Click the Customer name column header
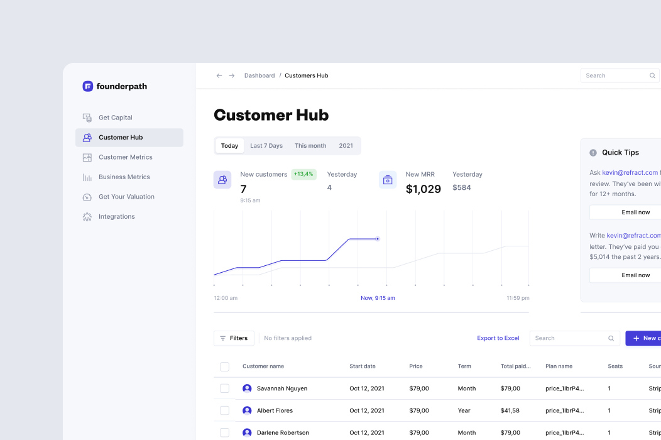Viewport: 661px width, 440px height. point(263,366)
